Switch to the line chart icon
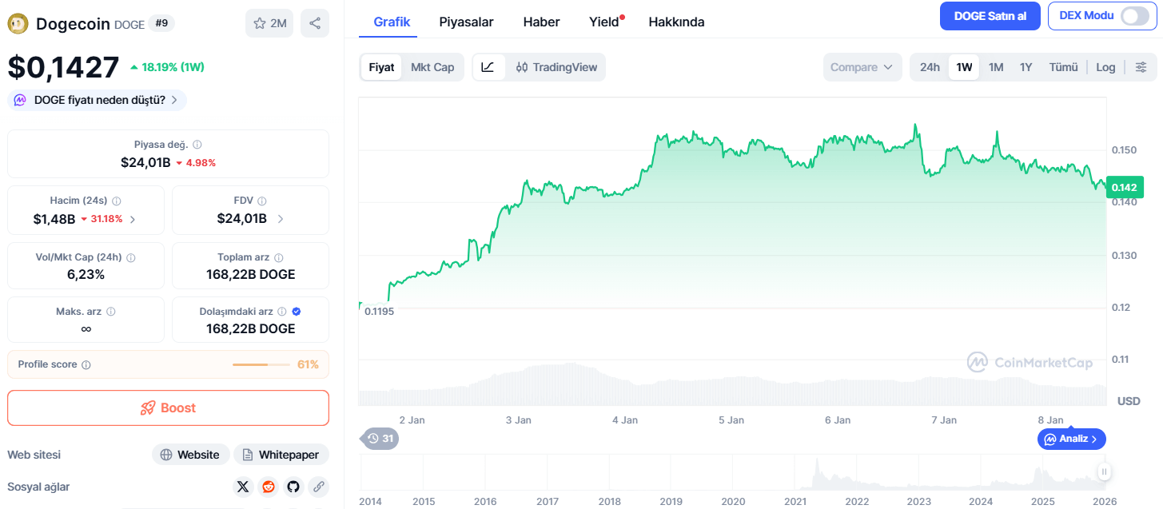Image resolution: width=1163 pixels, height=509 pixels. click(x=488, y=67)
